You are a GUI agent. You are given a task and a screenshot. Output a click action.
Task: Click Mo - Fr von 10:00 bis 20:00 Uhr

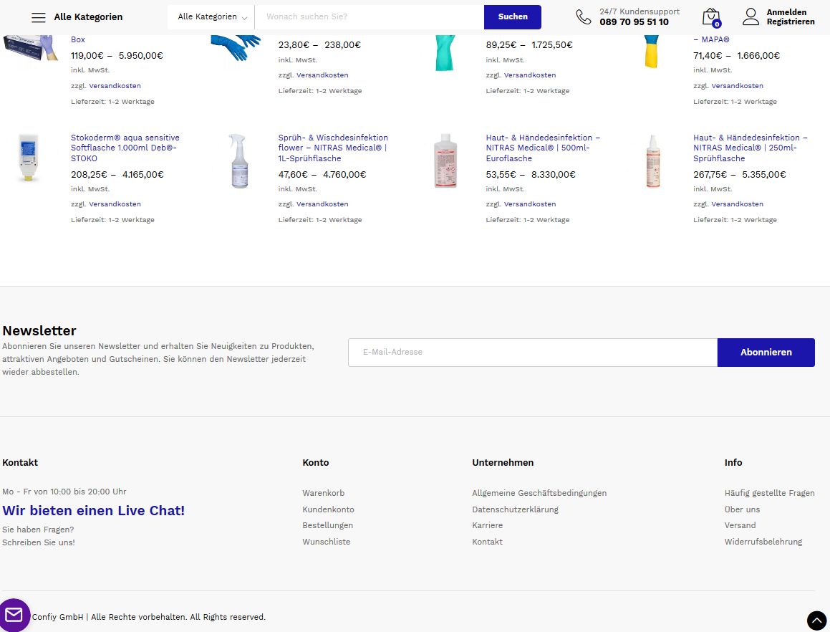tap(64, 492)
